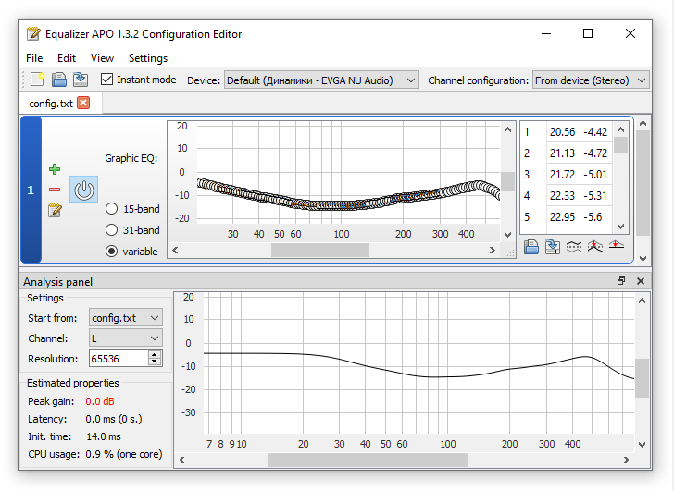Select the variable radio button
Viewport: 674px width, 491px height.
pyautogui.click(x=112, y=252)
